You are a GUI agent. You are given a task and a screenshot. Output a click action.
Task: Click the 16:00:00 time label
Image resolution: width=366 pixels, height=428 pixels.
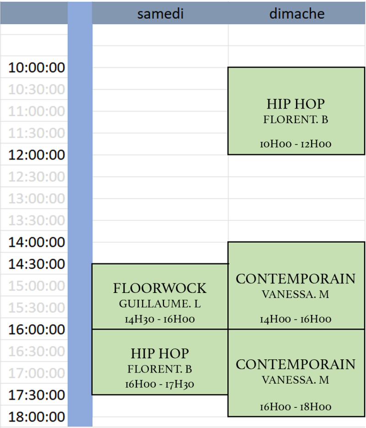[x=37, y=330]
